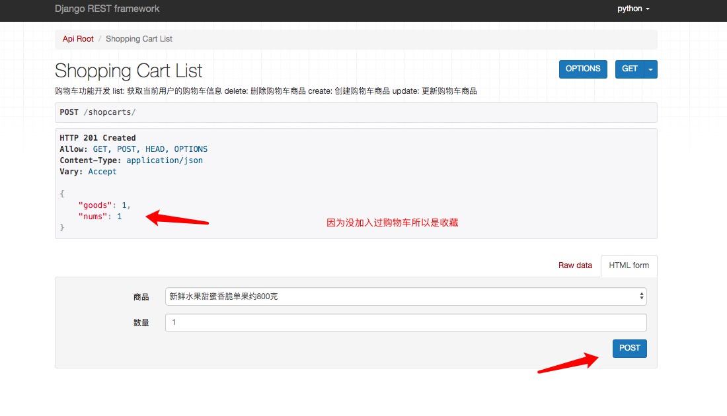
Task: Switch to the Raw data tab
Action: tap(575, 265)
